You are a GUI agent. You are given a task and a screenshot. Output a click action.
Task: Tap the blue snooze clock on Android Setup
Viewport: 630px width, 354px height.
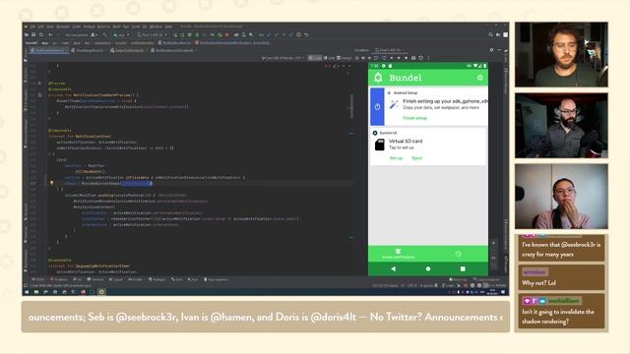pyautogui.click(x=377, y=107)
